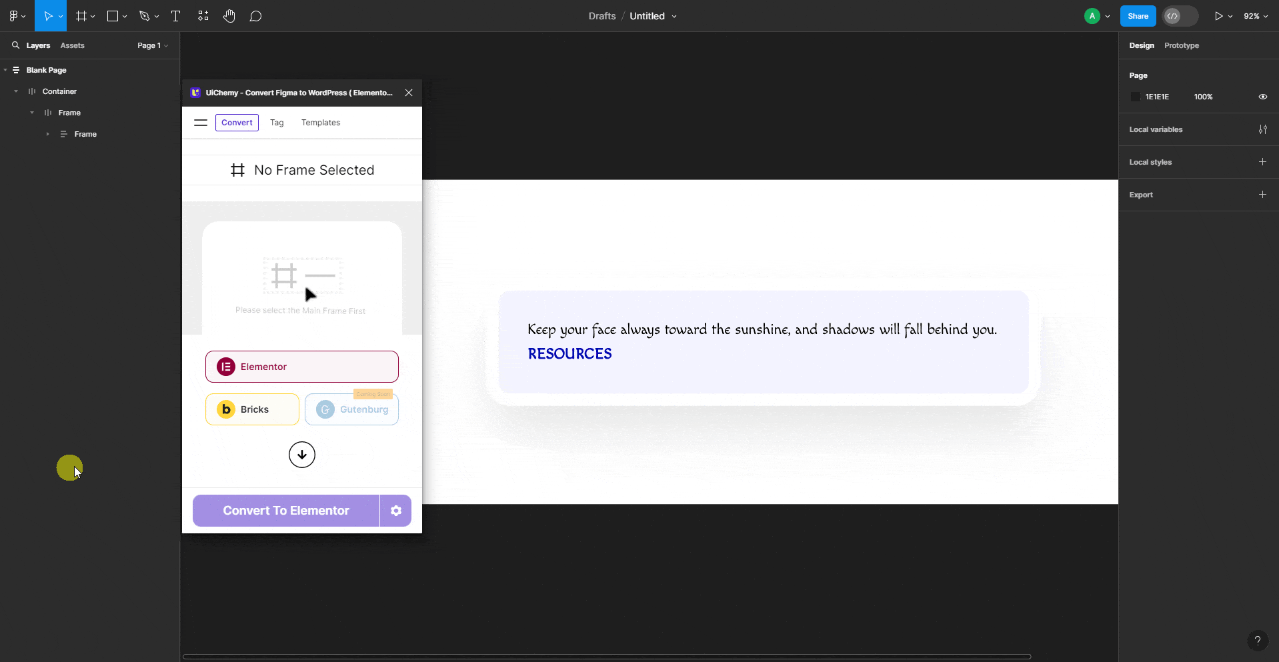1279x662 pixels.
Task: Select the Hand tool
Action: 229,15
